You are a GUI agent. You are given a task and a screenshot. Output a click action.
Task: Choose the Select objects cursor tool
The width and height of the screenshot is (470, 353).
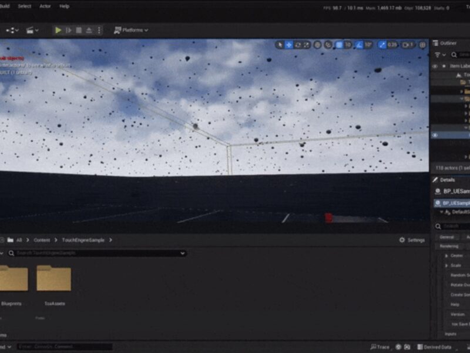[x=280, y=45]
